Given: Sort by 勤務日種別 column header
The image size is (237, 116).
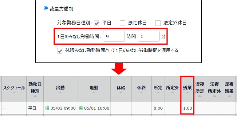Looking at the screenshot, I should pos(35,89).
